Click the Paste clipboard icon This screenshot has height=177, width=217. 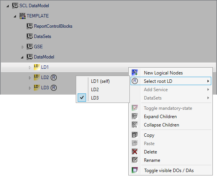135,143
